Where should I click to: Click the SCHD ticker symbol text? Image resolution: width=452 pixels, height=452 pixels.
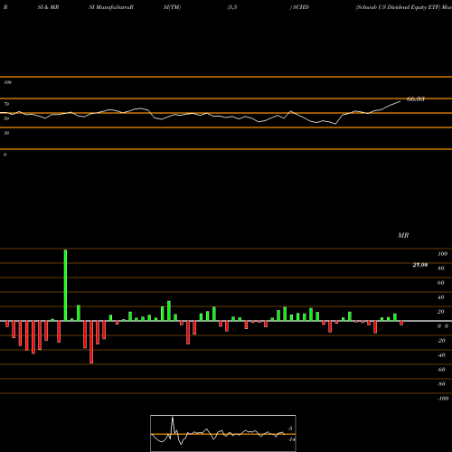click(x=300, y=7)
